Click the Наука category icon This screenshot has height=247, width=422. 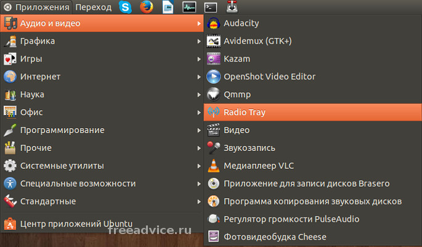tap(10, 94)
